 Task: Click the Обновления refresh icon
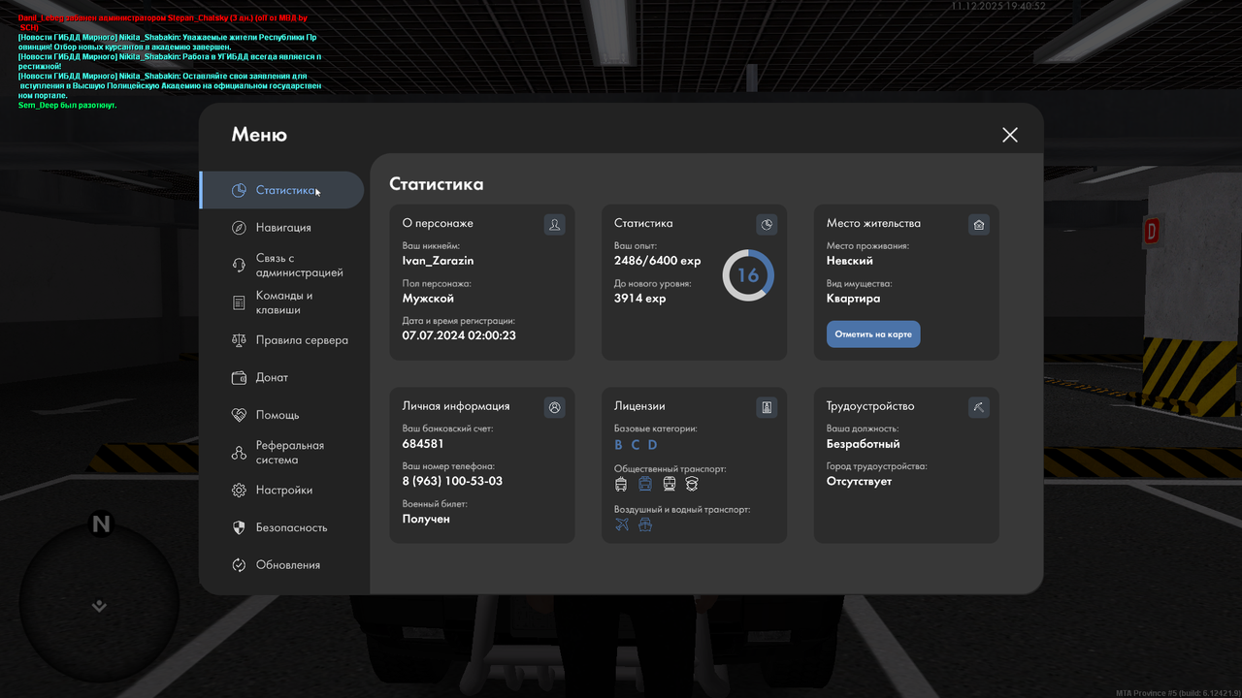click(x=239, y=565)
